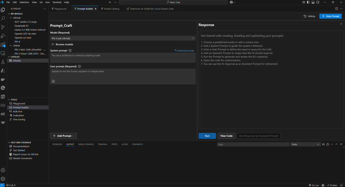
Task: Collapse the GitHub models tree node
Action: pos(11,18)
